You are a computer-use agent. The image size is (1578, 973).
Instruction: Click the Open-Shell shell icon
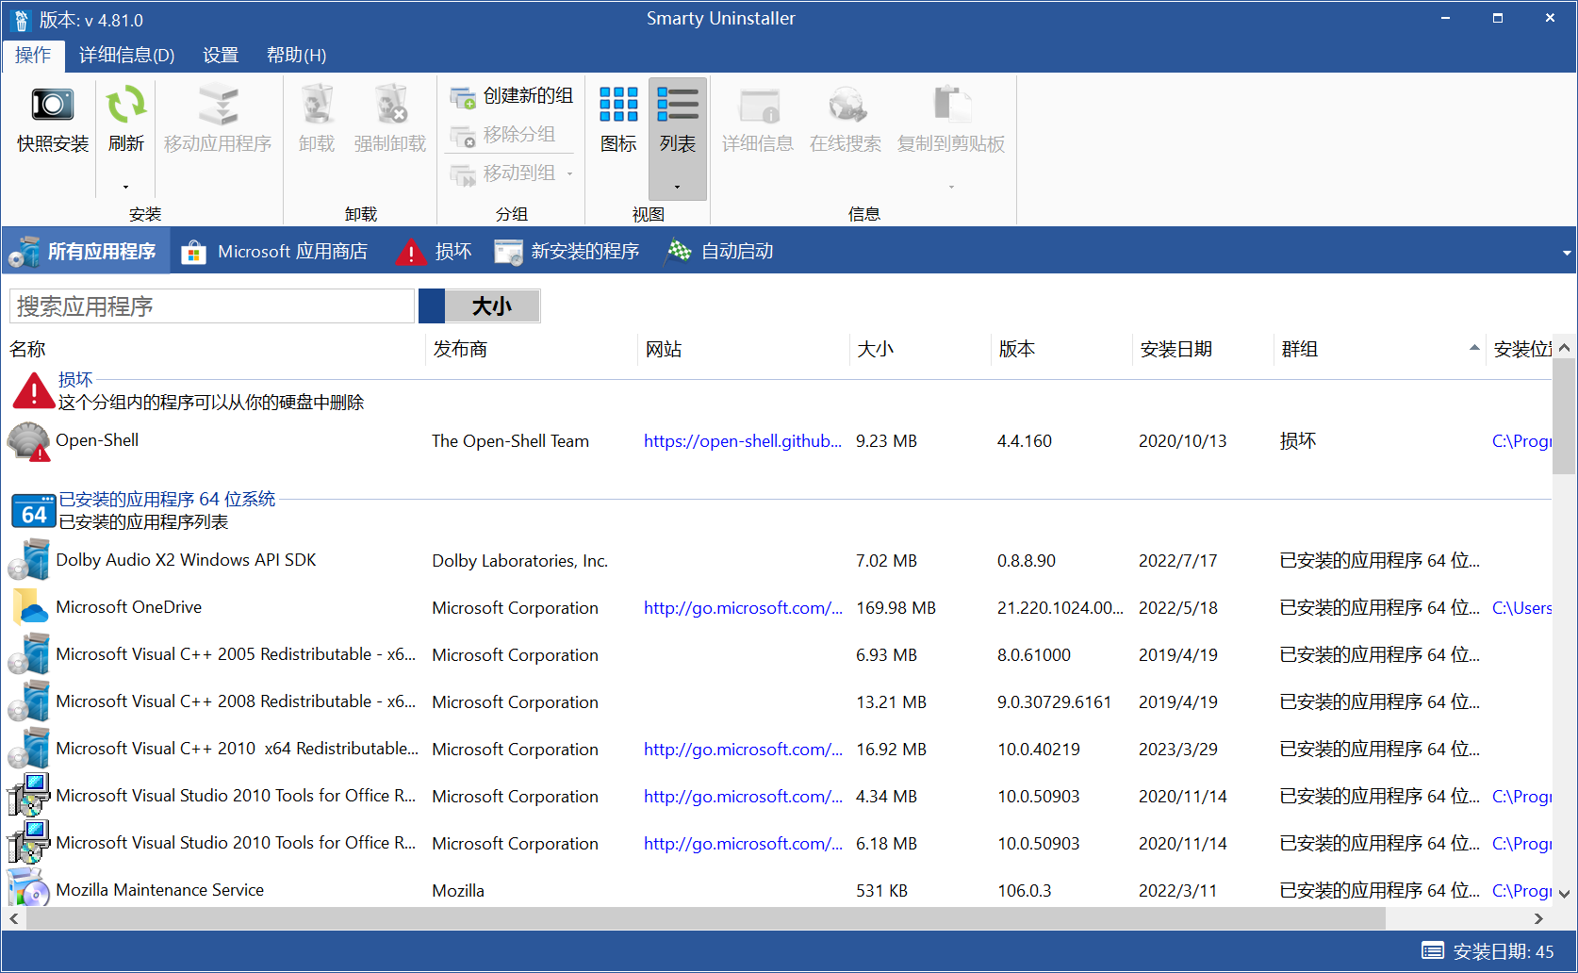point(29,441)
